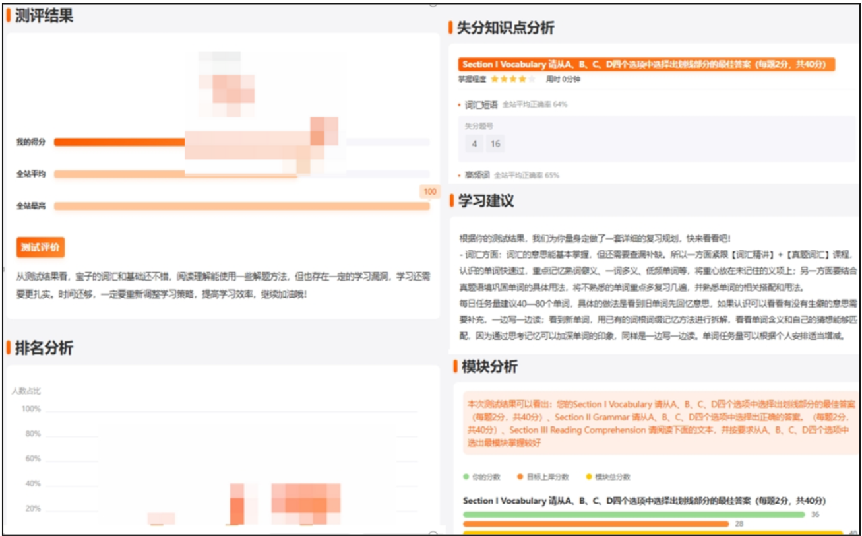Viewport: 862px width, 536px height.
Task: Click the bold Section I Vocabulary module title
Action: pos(644,500)
